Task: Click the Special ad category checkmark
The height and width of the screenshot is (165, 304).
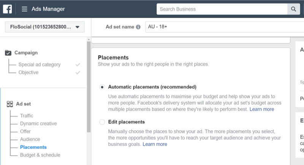Action: 78,65
